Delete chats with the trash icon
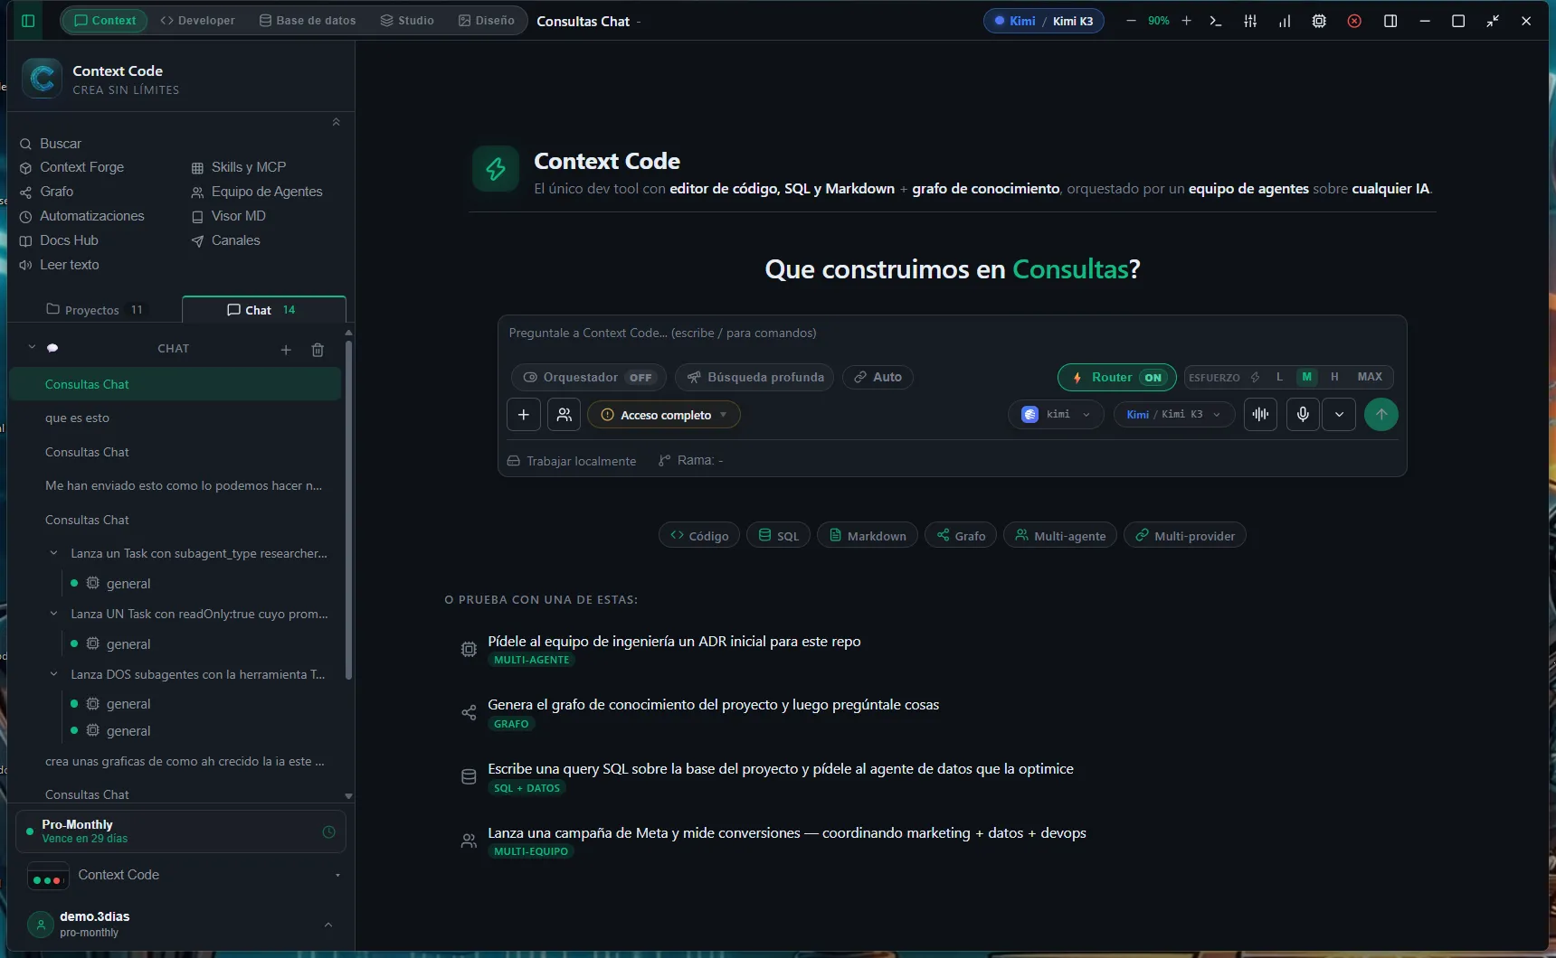1556x958 pixels. click(x=318, y=350)
